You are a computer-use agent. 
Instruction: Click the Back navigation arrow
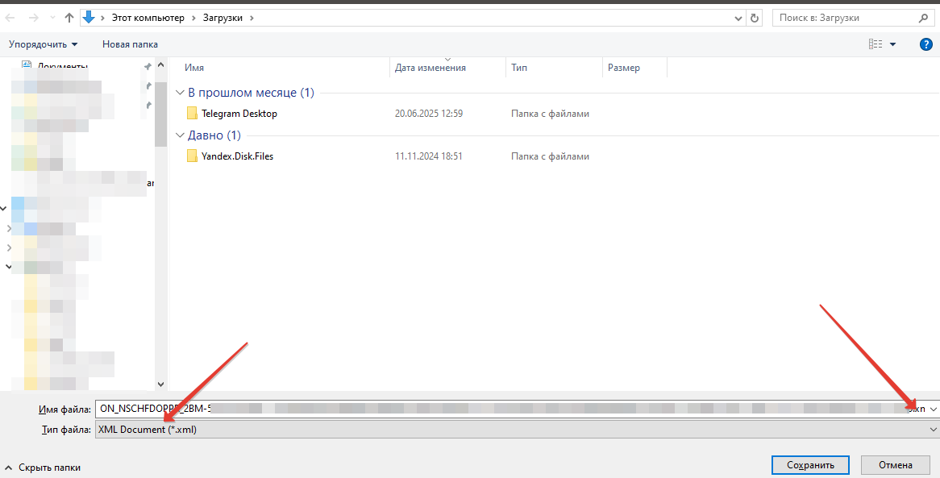click(x=10, y=18)
